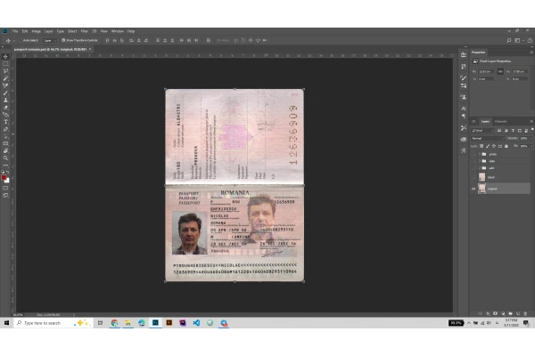Open the Character panel icon

click(x=464, y=109)
